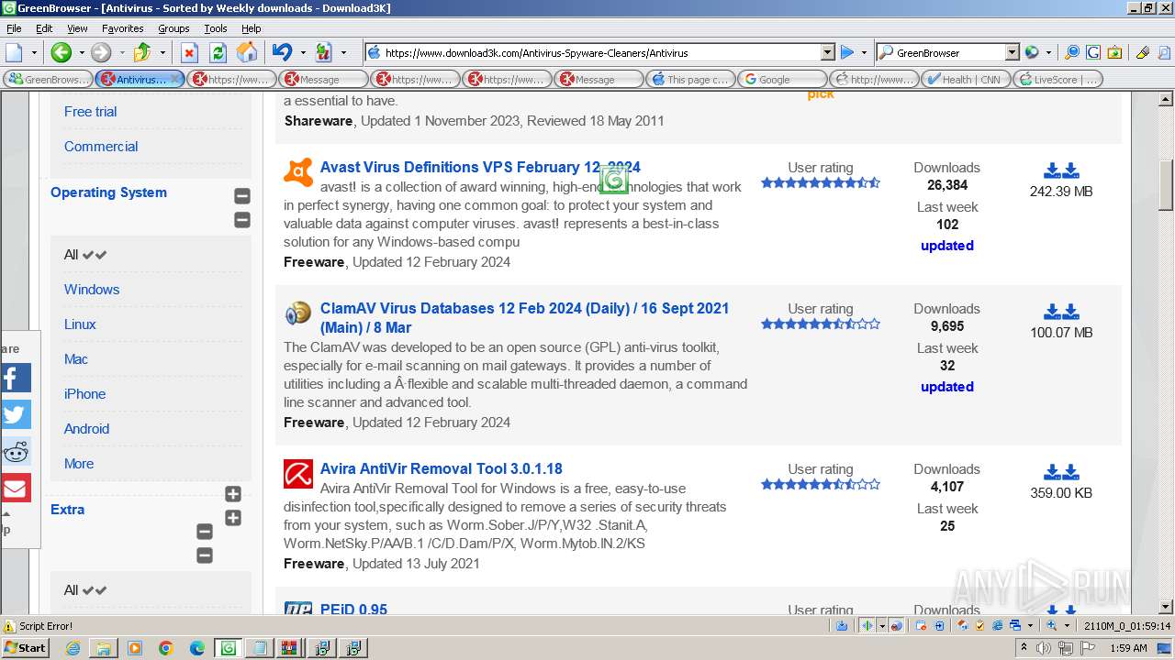Screen dimensions: 1175x660
Task: Switch to the Google tab
Action: pyautogui.click(x=782, y=80)
